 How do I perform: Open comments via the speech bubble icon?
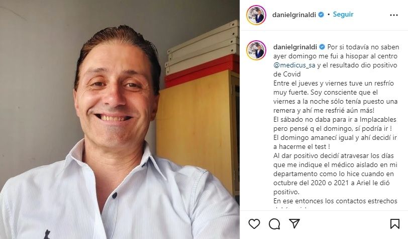tap(274, 224)
